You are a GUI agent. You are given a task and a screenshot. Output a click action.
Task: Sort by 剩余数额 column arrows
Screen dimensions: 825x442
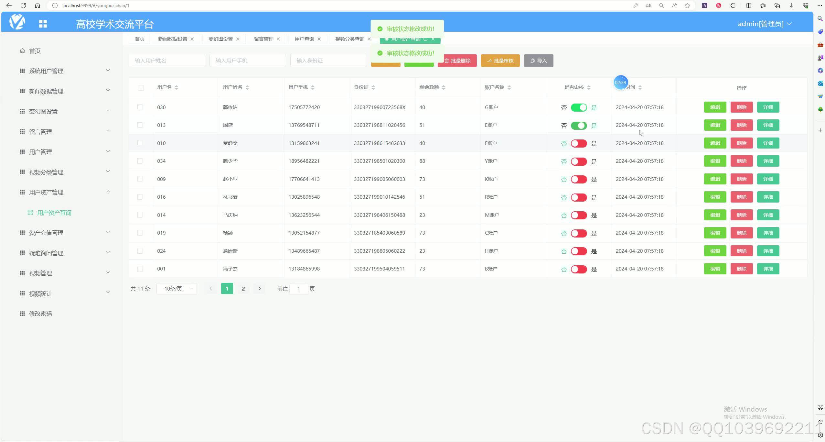tap(444, 87)
